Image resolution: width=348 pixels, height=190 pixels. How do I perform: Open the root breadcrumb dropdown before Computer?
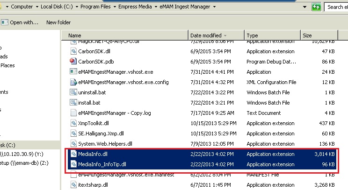[7, 7]
